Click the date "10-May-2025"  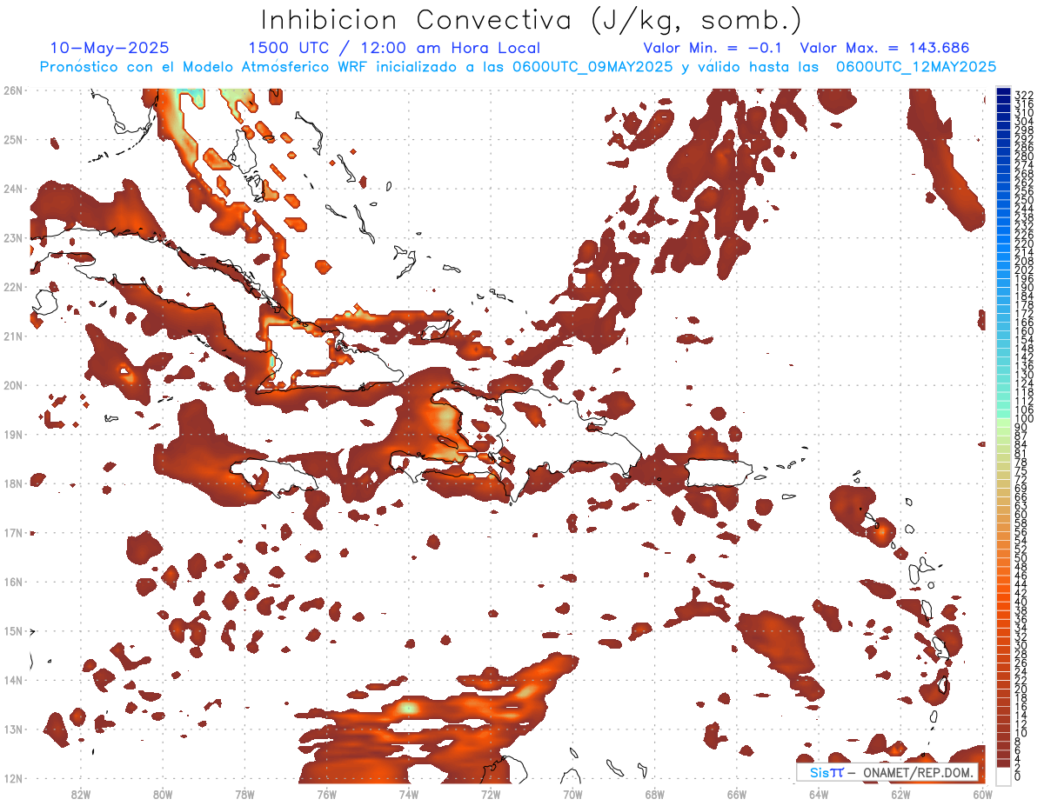[110, 49]
